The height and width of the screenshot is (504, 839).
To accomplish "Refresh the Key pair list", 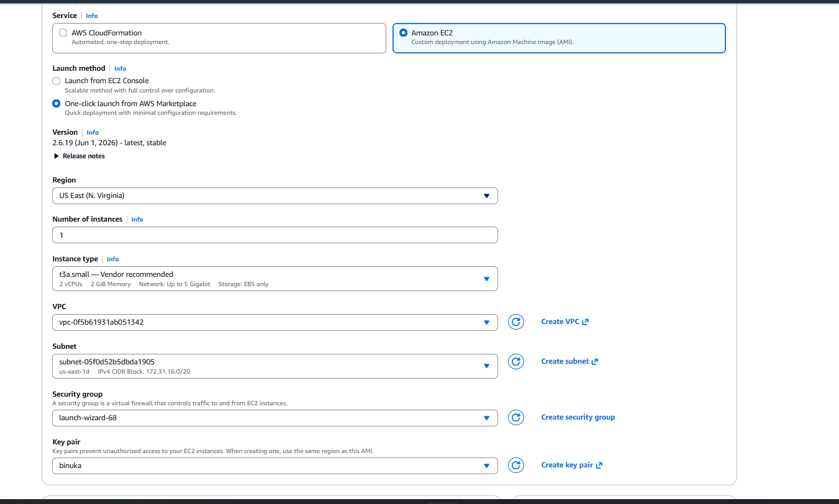I will coord(516,465).
